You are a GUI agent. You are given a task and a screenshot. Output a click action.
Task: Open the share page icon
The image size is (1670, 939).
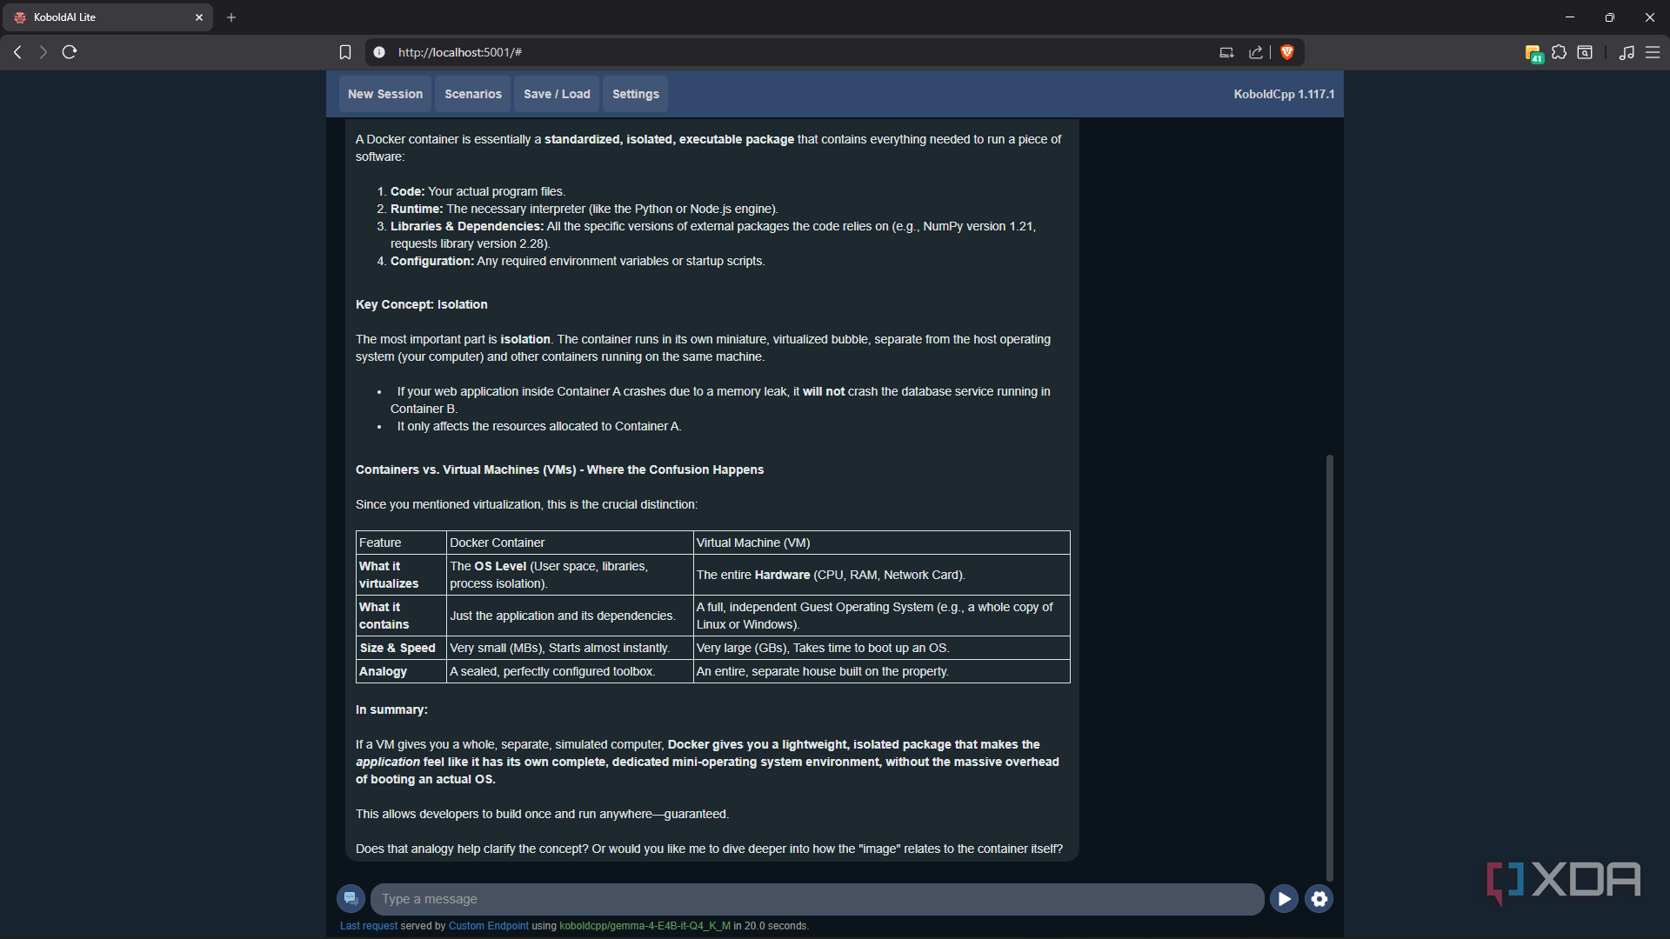1256,52
